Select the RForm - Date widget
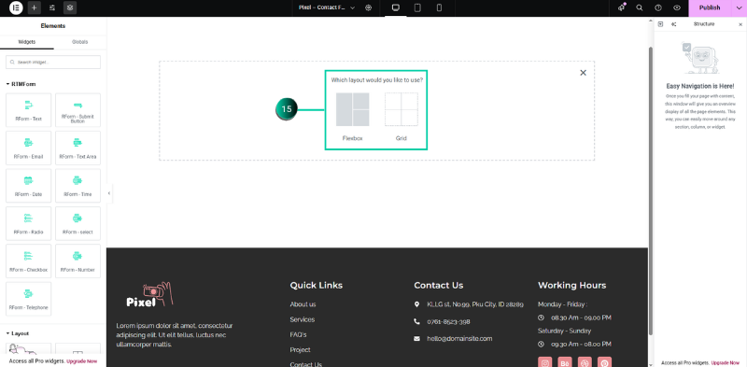This screenshot has height=367, width=747. 28,186
